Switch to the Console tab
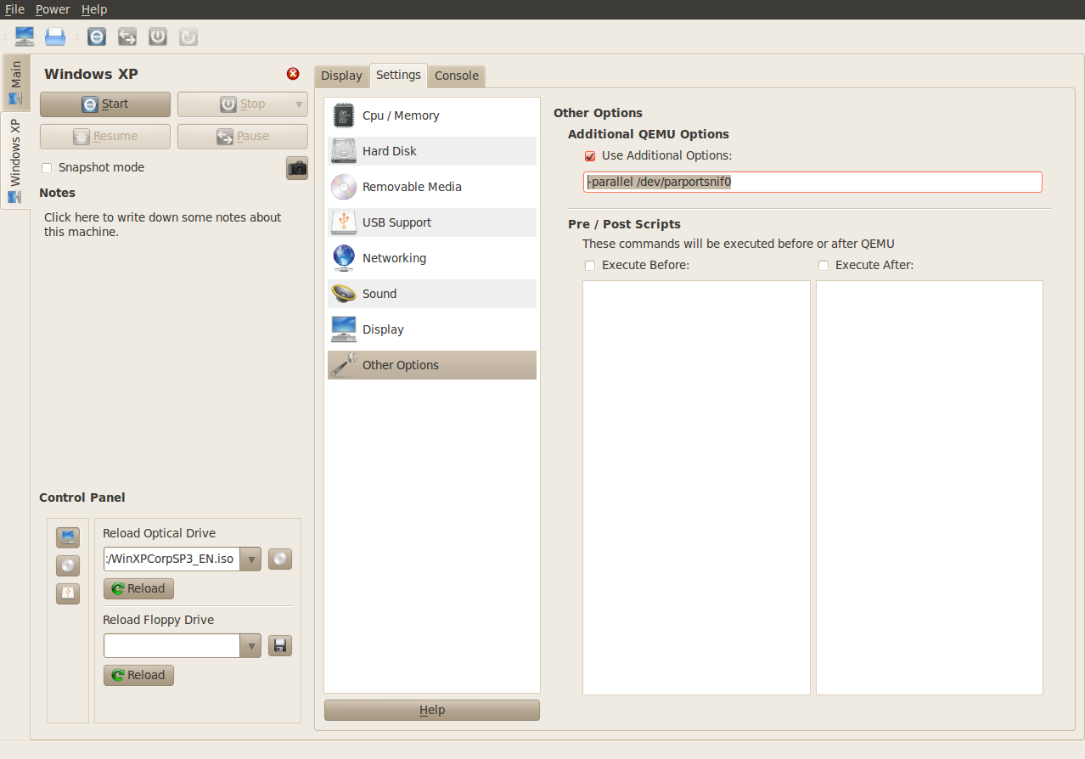This screenshot has width=1085, height=759. pyautogui.click(x=457, y=76)
